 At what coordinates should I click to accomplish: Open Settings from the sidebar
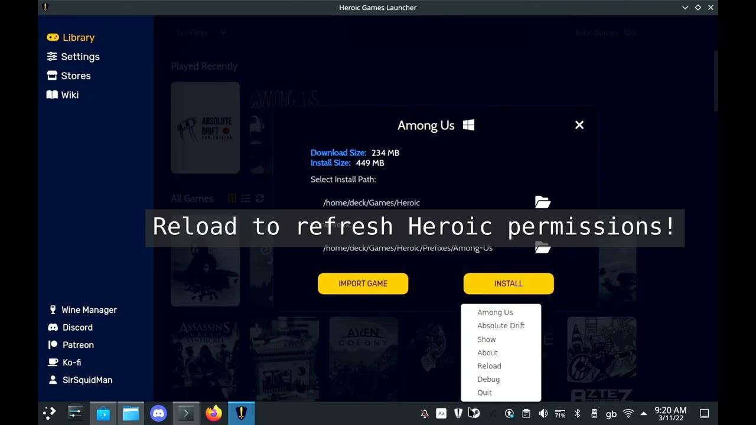pos(73,57)
